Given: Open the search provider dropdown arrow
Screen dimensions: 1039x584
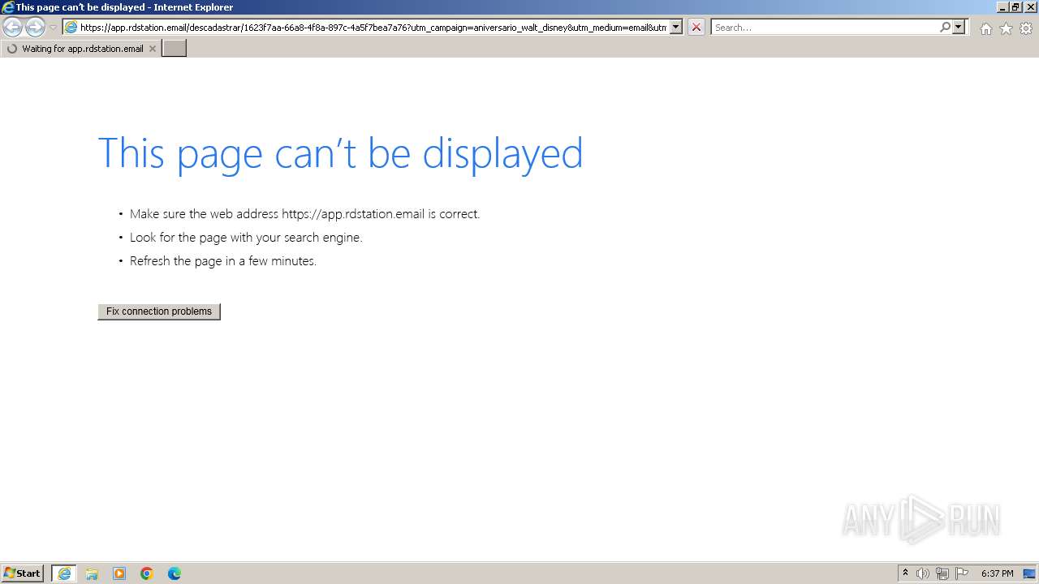Looking at the screenshot, I should (x=959, y=28).
